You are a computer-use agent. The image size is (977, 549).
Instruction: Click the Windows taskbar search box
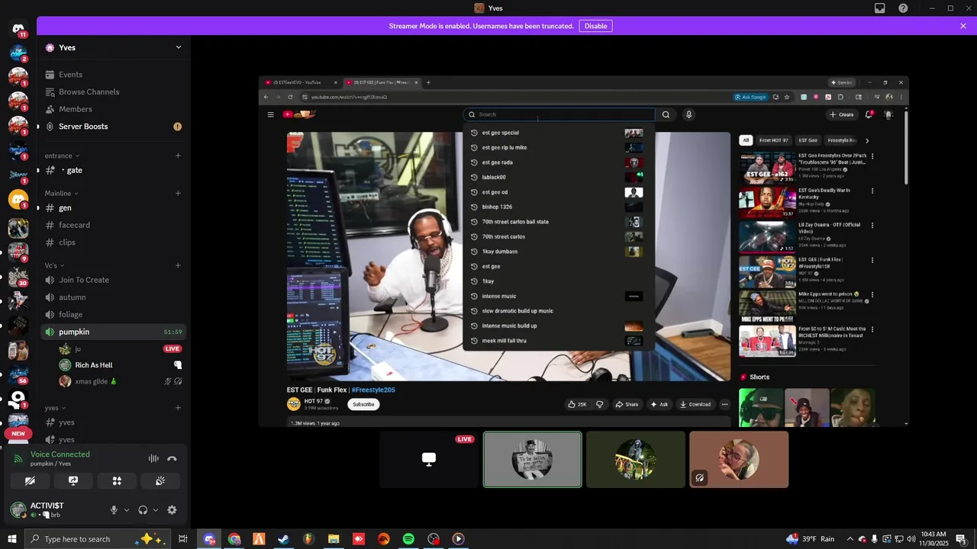coord(98,539)
